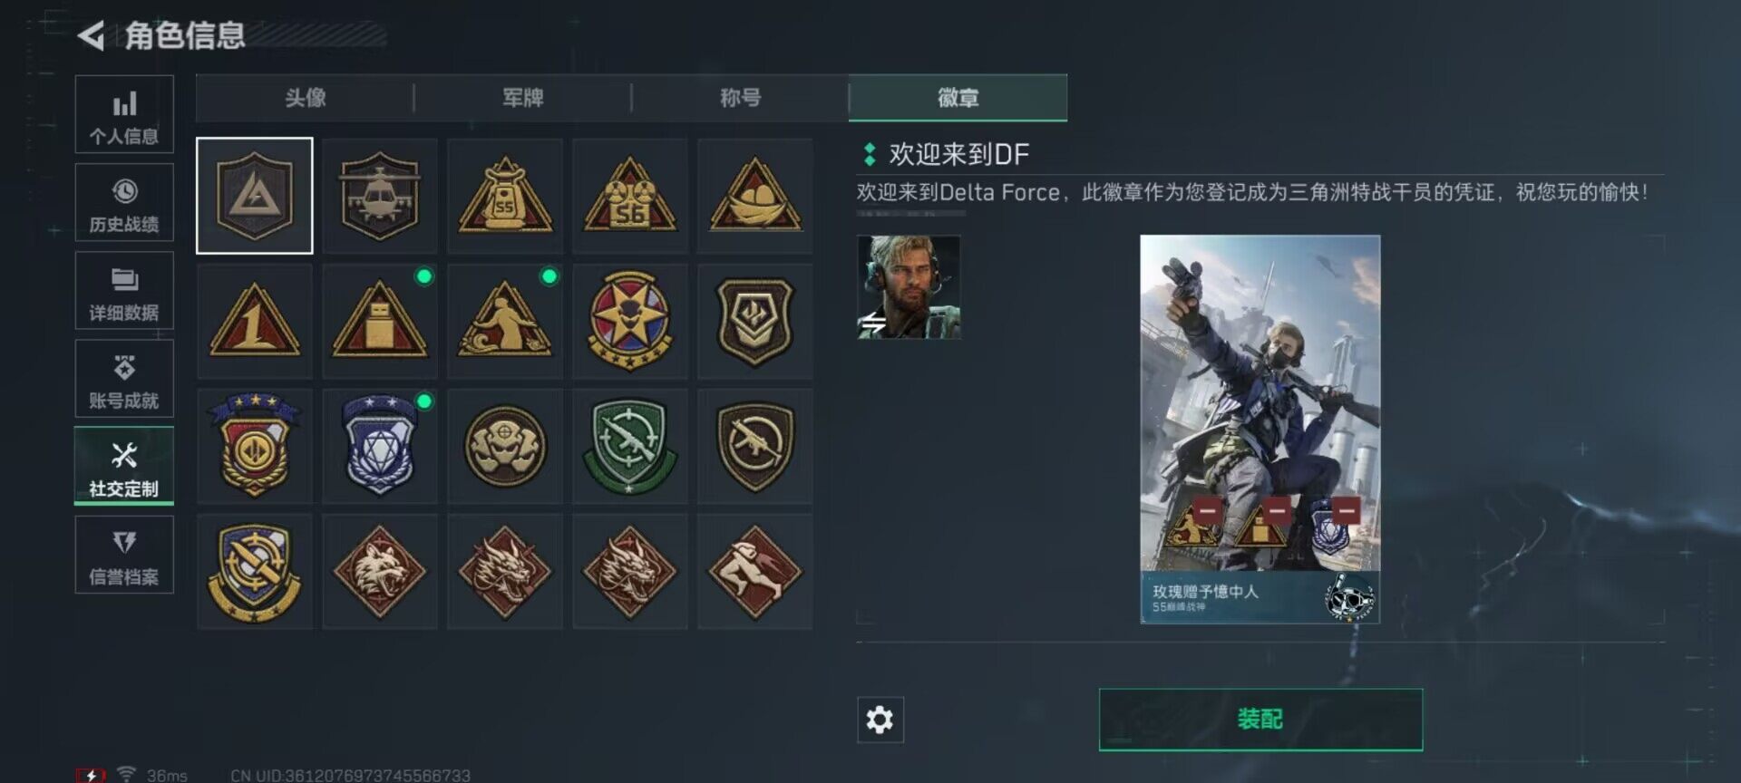Image resolution: width=1741 pixels, height=783 pixels.
Task: Open the settings gear icon
Action: point(880,720)
